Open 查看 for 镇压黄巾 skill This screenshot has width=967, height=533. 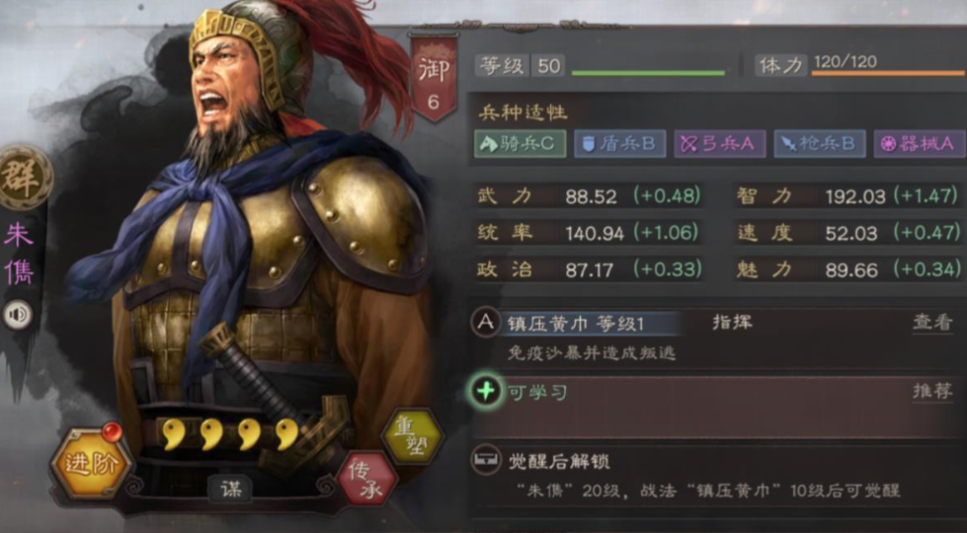931,322
